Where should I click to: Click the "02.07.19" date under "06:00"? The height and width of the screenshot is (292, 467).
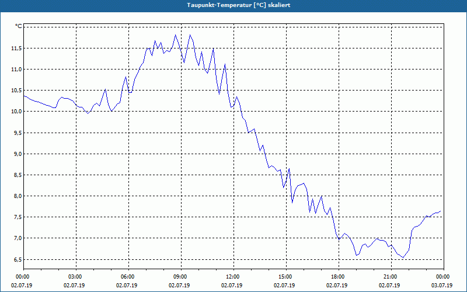click(x=127, y=285)
